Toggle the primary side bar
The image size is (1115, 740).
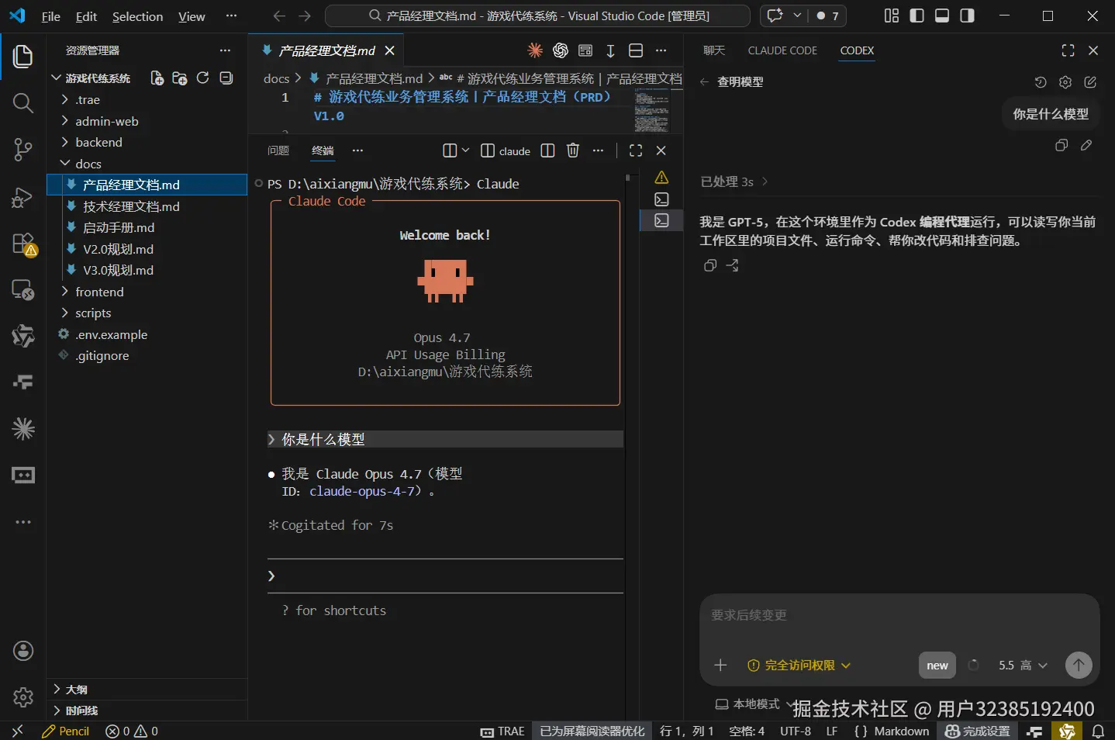[917, 16]
